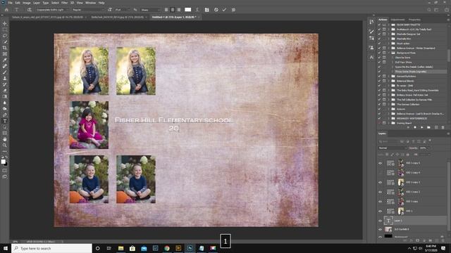Select the Zoom tool in toolbar

[5, 145]
